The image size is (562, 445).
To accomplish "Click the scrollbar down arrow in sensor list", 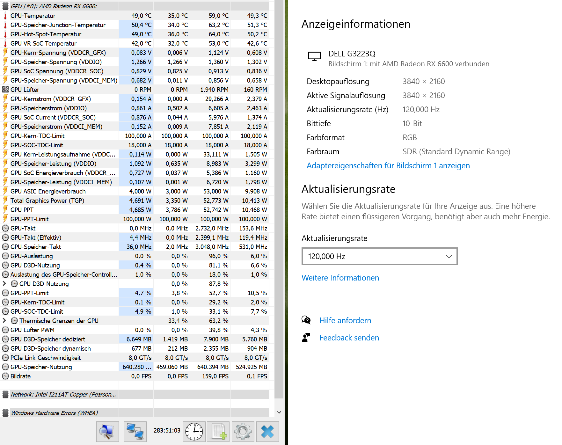I will coord(279,412).
